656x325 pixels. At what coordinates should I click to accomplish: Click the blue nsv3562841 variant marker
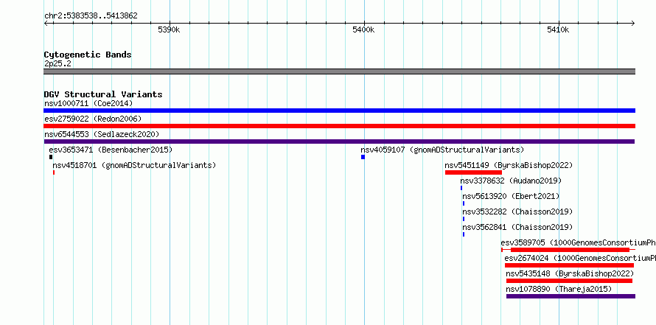click(x=464, y=234)
